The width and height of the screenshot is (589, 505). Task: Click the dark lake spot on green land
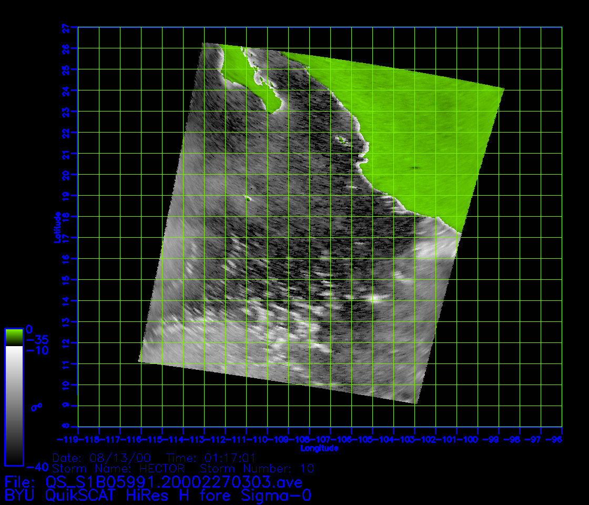(x=415, y=168)
